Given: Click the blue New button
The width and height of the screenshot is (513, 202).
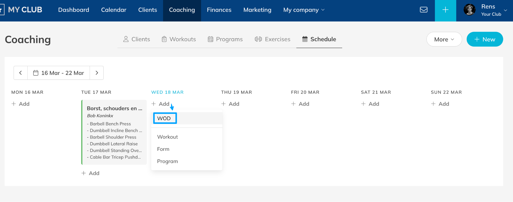Looking at the screenshot, I should [484, 39].
